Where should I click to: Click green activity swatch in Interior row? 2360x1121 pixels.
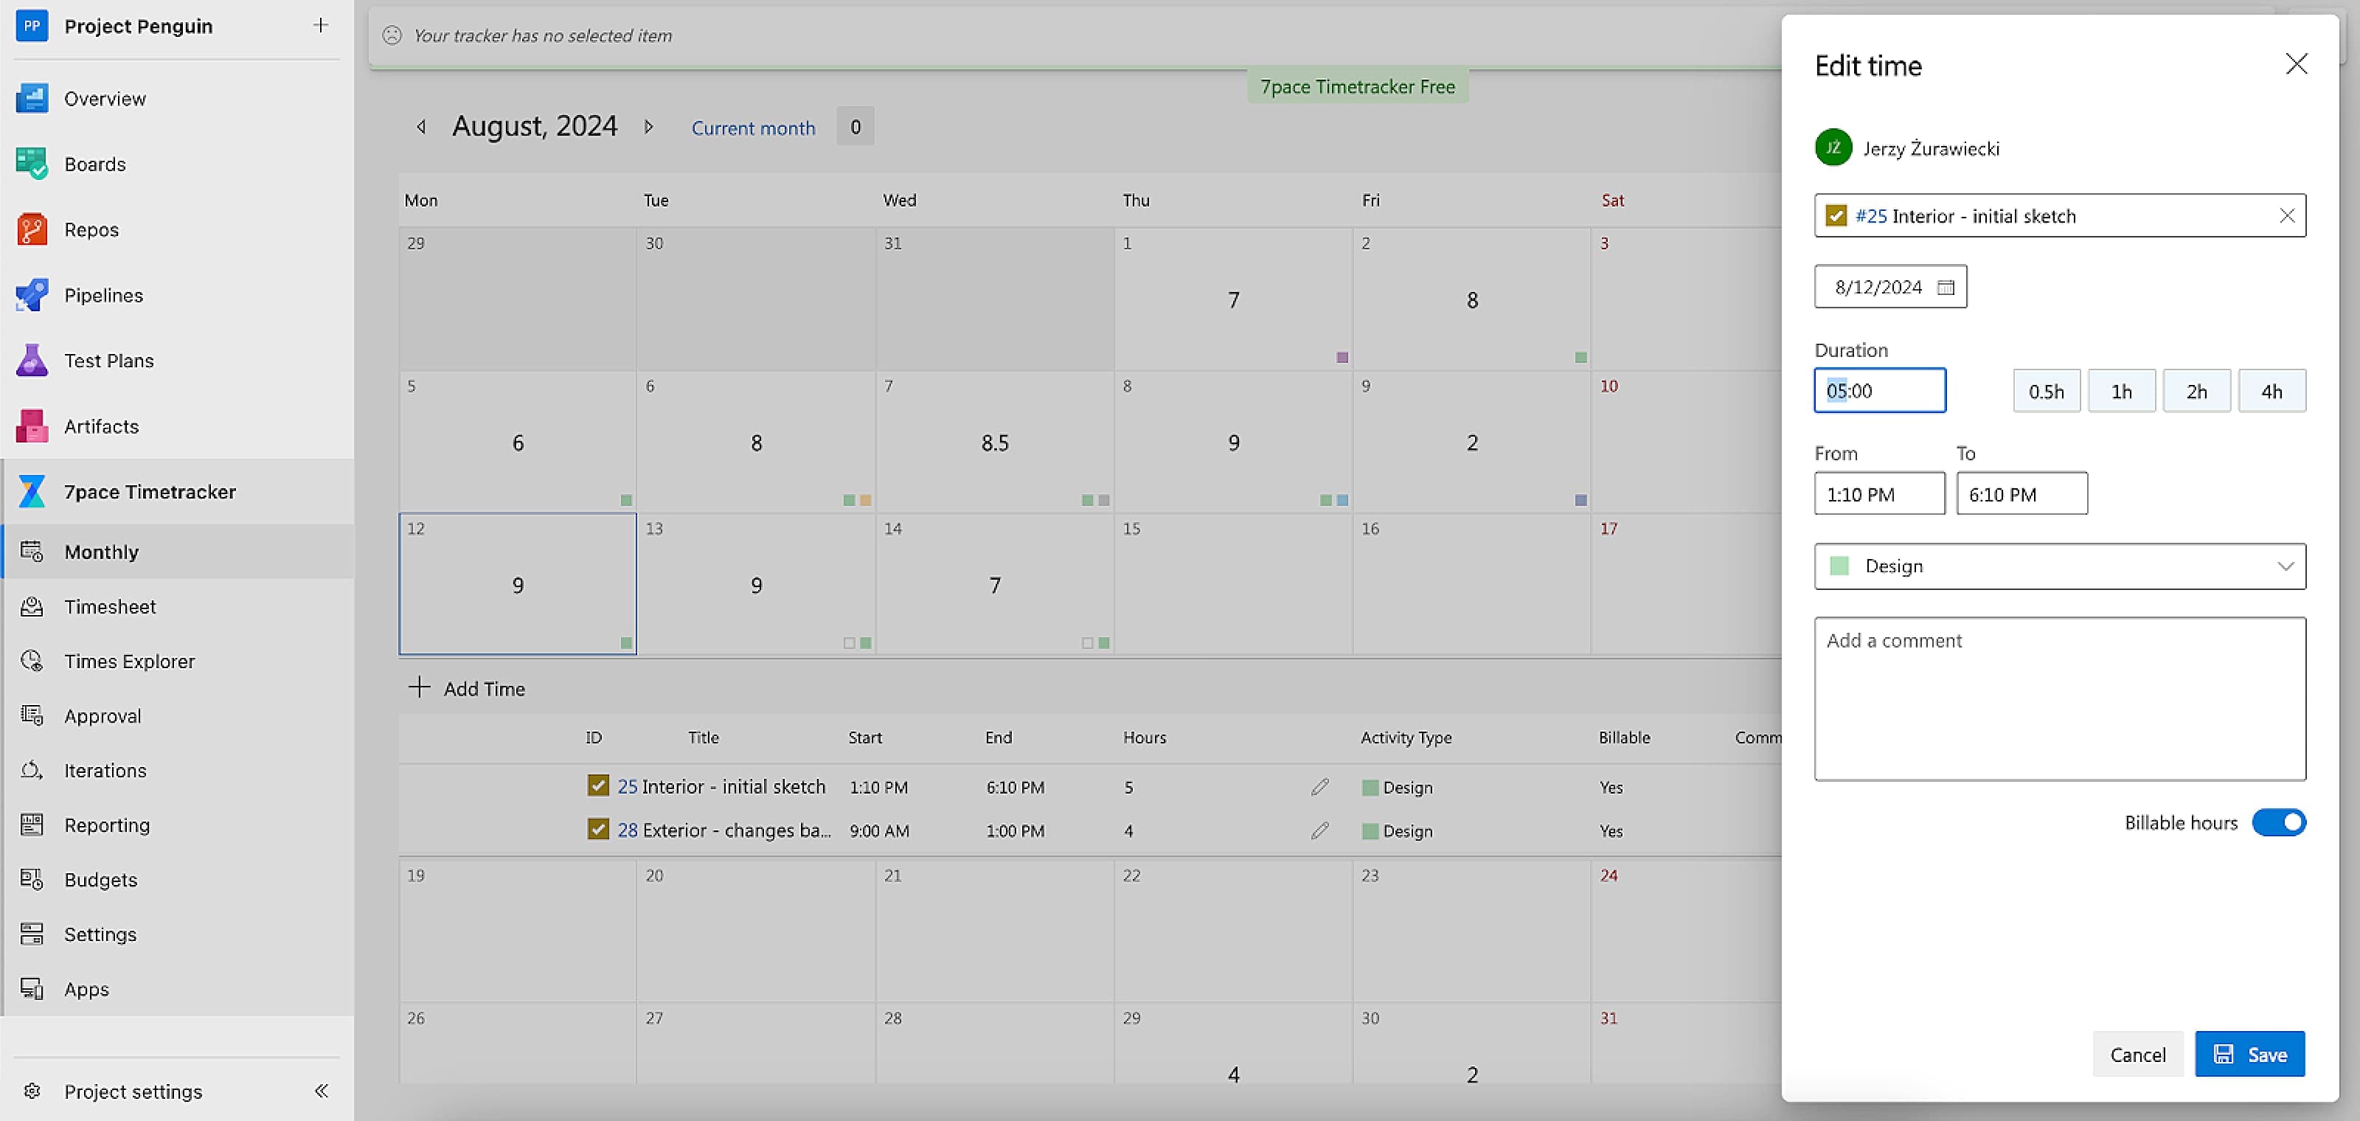point(1370,787)
